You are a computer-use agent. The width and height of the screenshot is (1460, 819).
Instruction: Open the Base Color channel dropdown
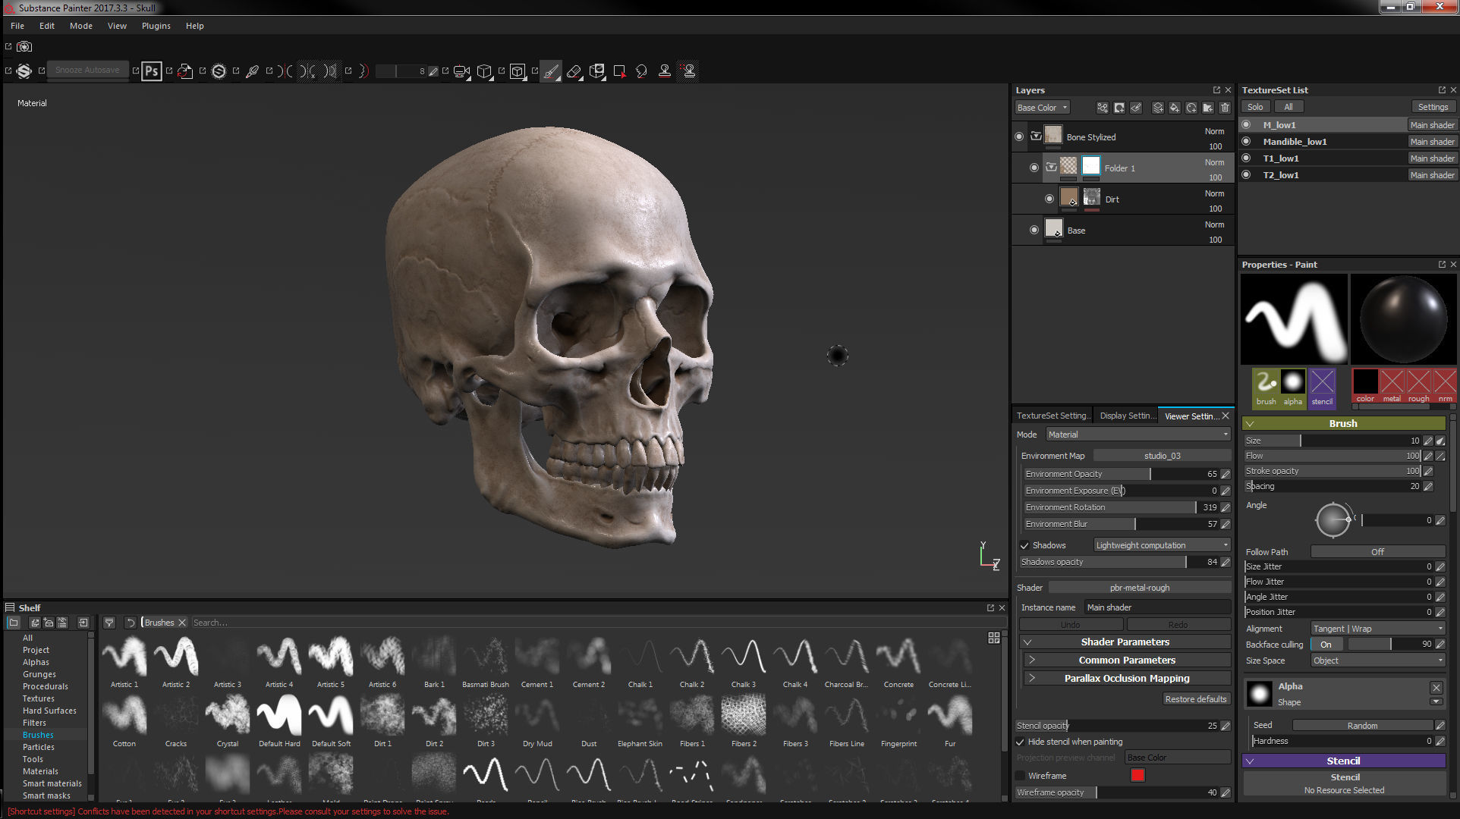click(x=1042, y=108)
